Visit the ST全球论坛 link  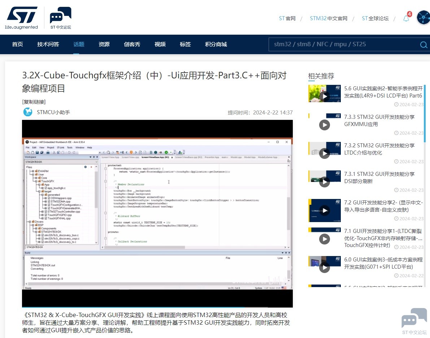[x=375, y=18]
